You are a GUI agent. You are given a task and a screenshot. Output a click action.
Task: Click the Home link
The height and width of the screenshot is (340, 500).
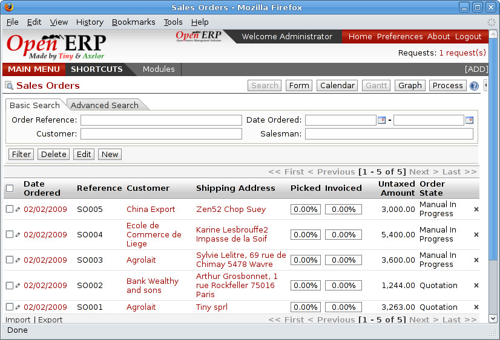click(360, 37)
